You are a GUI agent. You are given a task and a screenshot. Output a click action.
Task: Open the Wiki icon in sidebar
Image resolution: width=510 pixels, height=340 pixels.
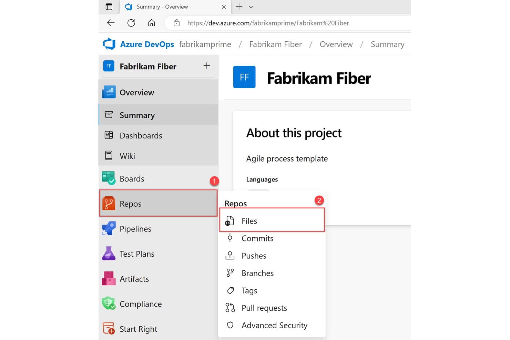[109, 155]
